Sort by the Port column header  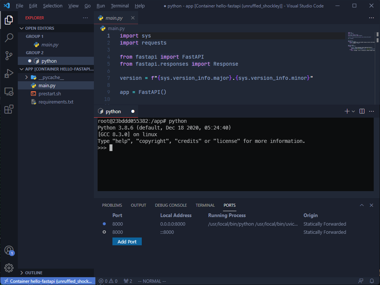tap(117, 216)
